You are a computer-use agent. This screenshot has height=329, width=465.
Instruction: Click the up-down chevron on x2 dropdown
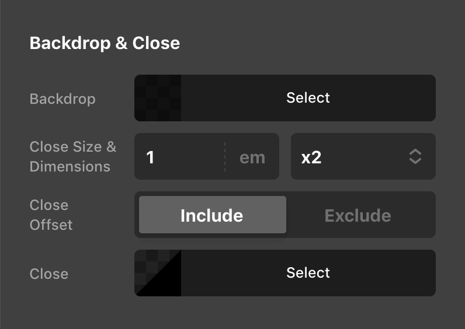415,157
